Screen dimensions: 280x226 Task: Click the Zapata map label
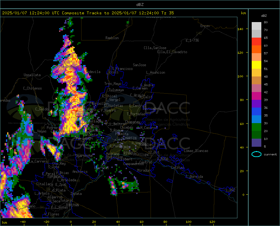76,194
